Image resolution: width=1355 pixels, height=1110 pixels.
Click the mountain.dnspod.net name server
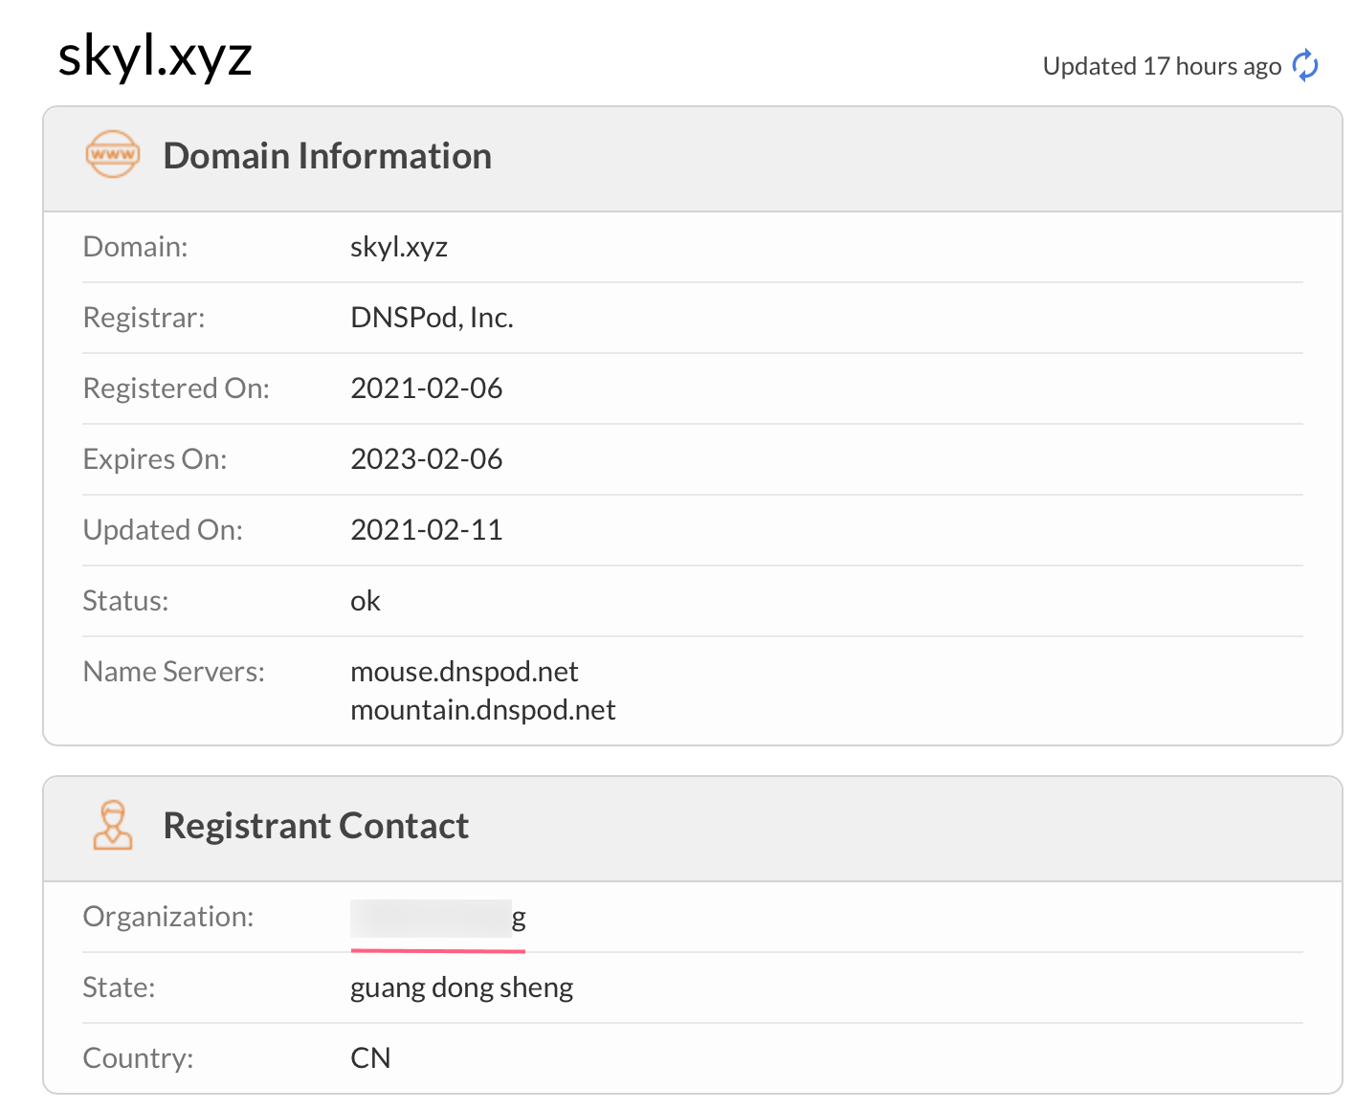coord(482,710)
